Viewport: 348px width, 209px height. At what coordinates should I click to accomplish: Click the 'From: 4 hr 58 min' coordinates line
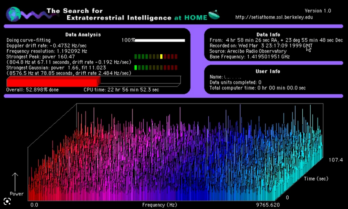pos(276,40)
